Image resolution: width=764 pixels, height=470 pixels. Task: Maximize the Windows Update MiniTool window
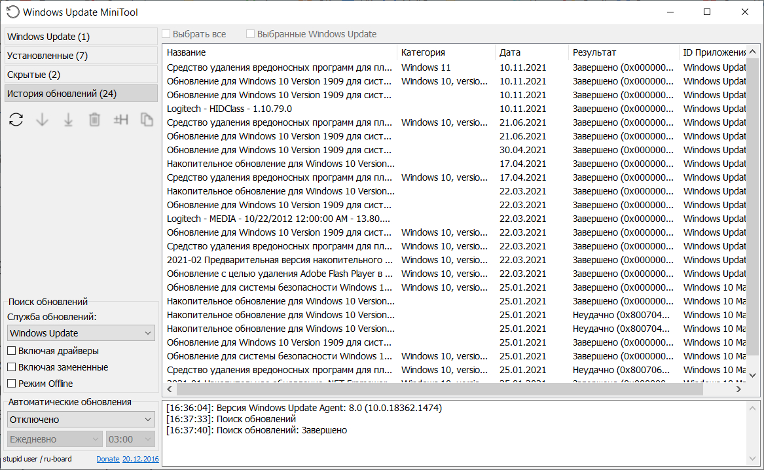pos(707,12)
